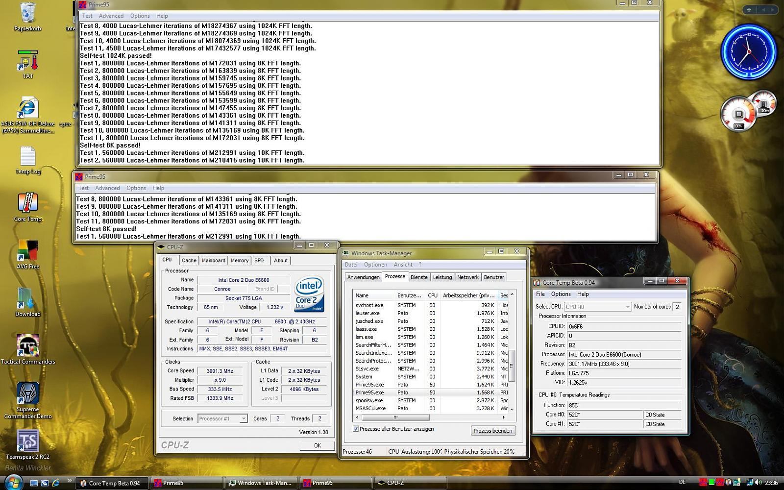Screen dimensions: 784x490
Task: Click the volume speaker tray icon
Action: [x=759, y=483]
